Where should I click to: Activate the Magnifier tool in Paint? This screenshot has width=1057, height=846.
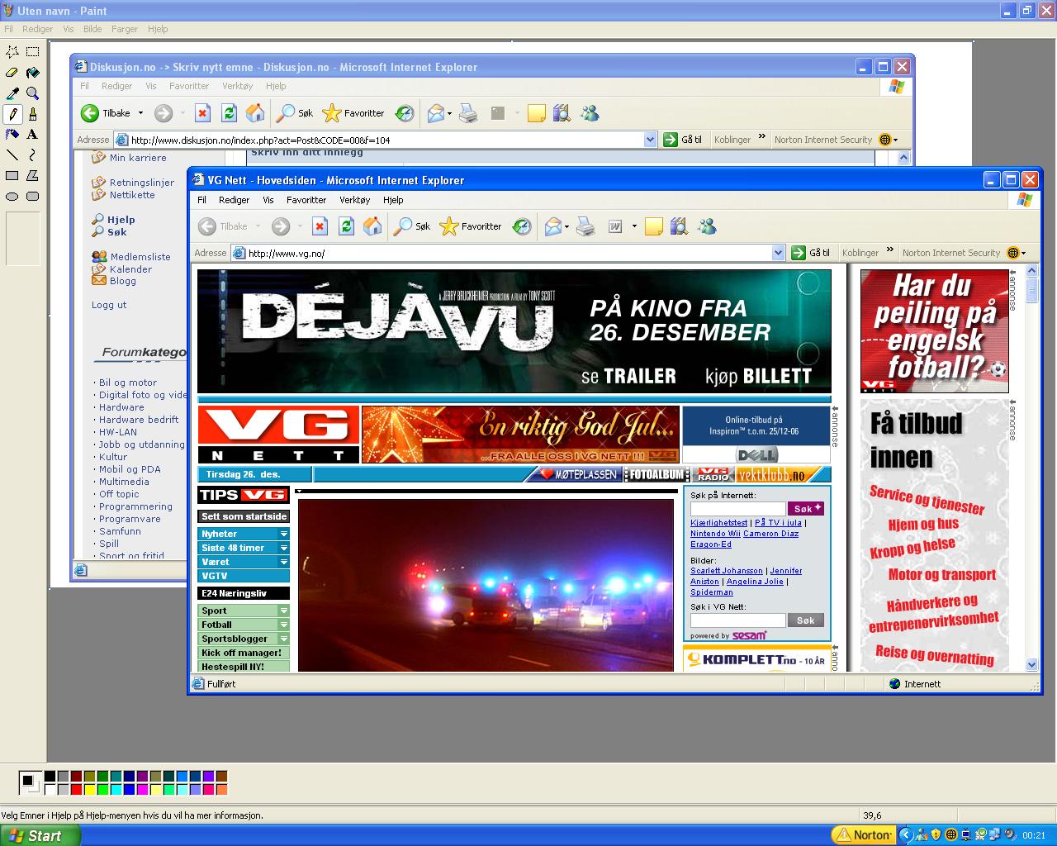[x=32, y=93]
